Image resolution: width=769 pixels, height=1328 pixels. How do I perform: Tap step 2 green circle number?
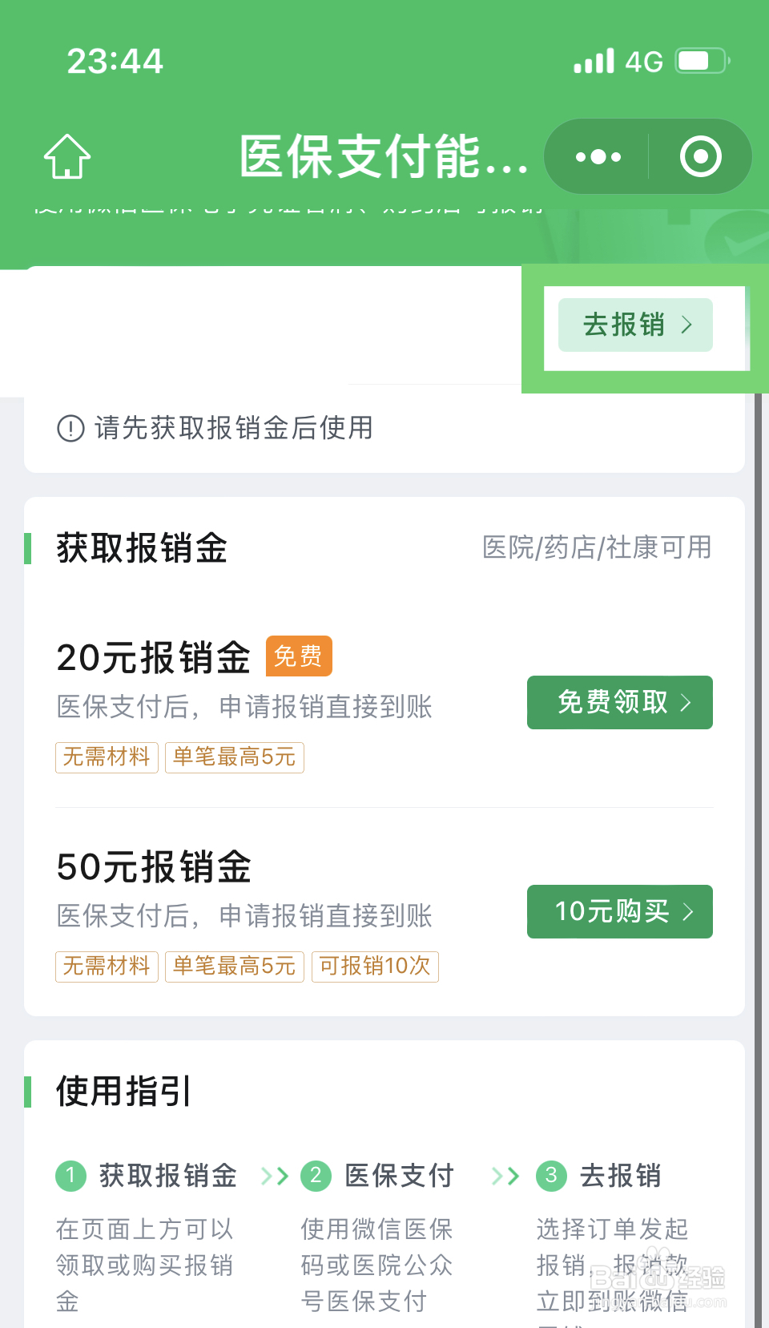(316, 1176)
